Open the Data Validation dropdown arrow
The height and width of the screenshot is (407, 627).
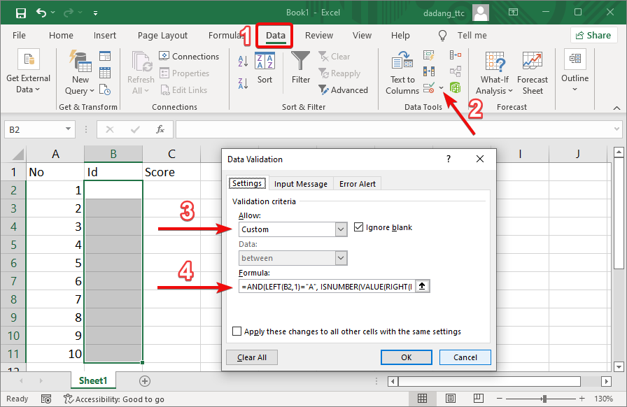click(x=439, y=89)
